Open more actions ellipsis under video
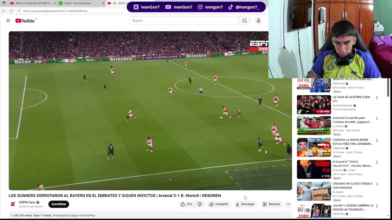This screenshot has width=392, height=220. (288, 204)
